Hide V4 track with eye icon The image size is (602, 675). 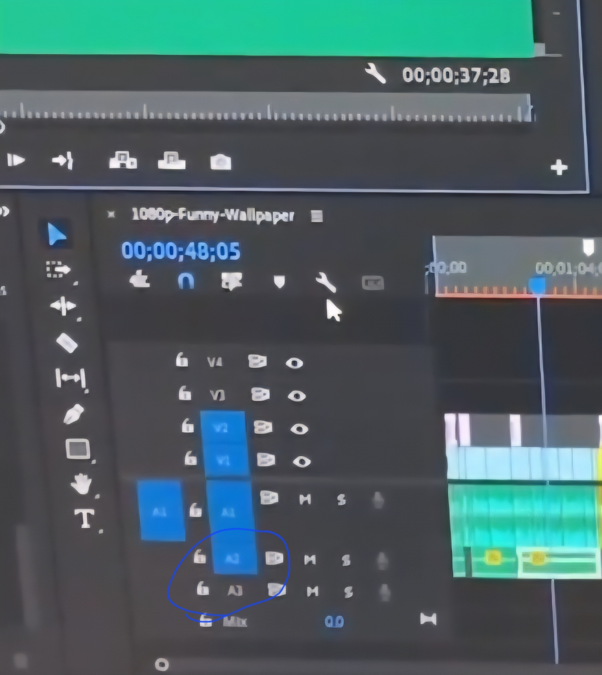pos(294,363)
